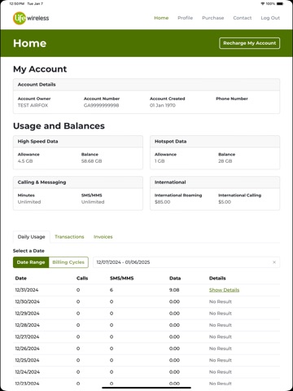Click the Calls column header
Image resolution: width=293 pixels, height=391 pixels.
pos(82,279)
